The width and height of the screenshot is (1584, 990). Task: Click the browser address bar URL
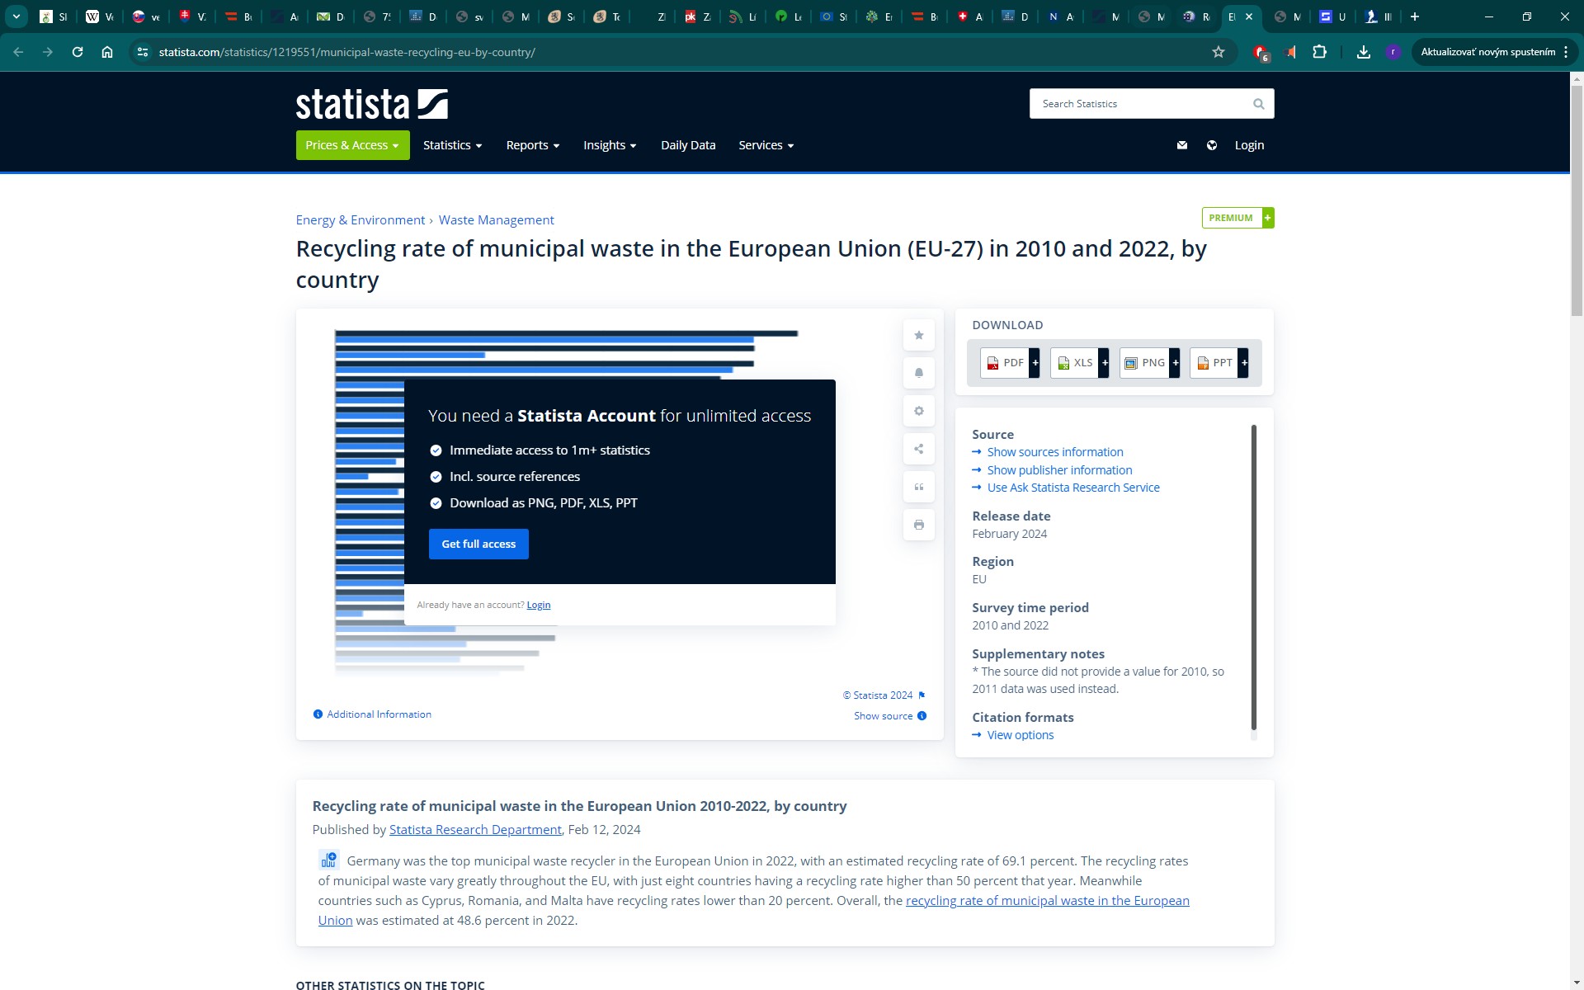pyautogui.click(x=346, y=52)
